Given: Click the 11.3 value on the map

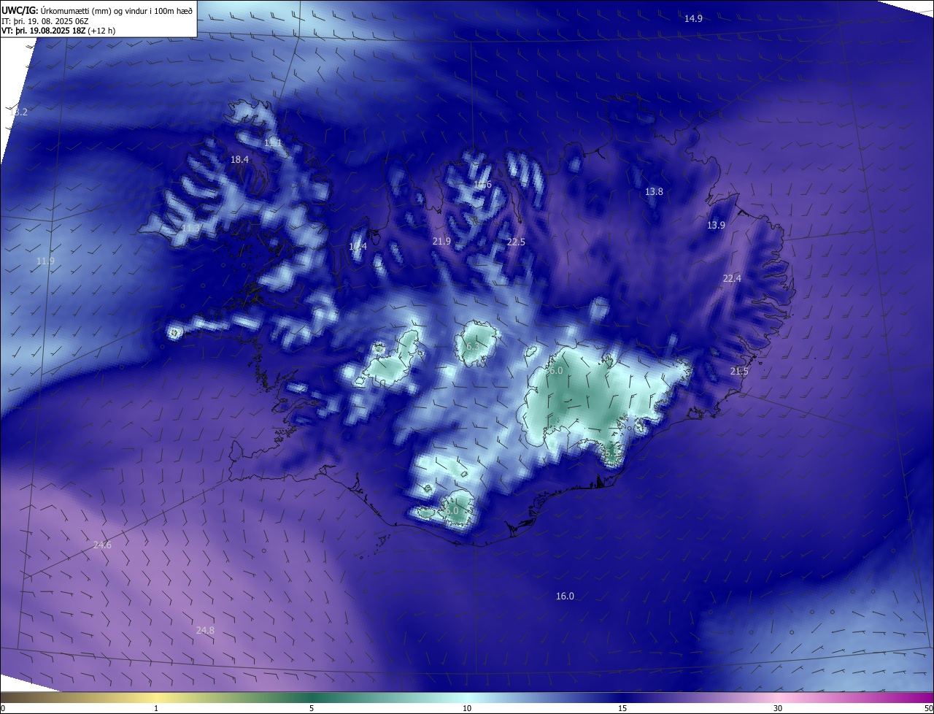Looking at the screenshot, I should 190,229.
